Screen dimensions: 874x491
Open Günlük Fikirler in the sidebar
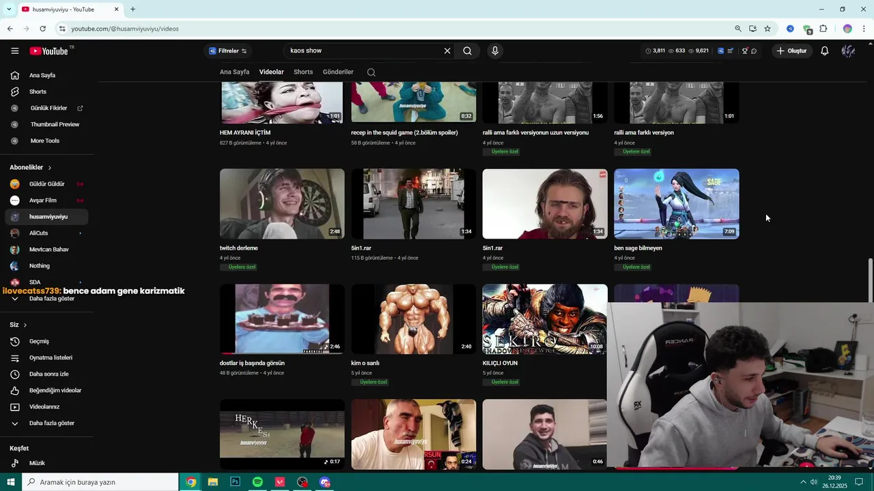(46, 108)
